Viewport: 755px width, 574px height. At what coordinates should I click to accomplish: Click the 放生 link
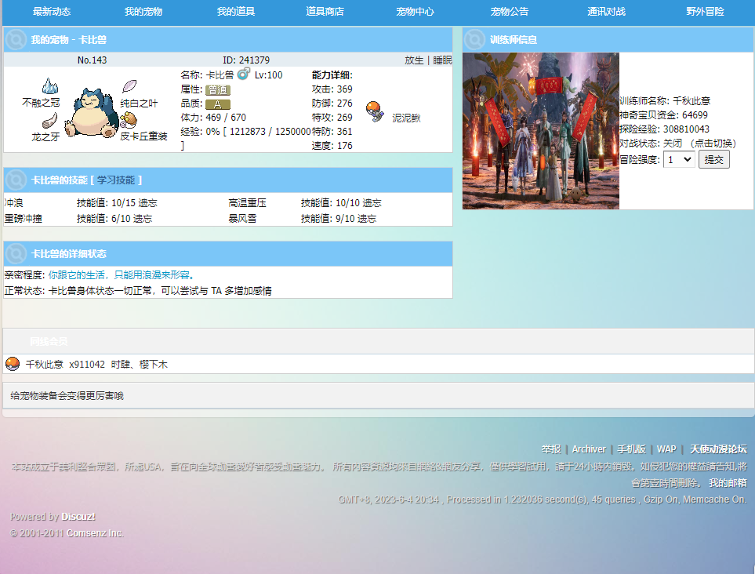click(x=414, y=60)
